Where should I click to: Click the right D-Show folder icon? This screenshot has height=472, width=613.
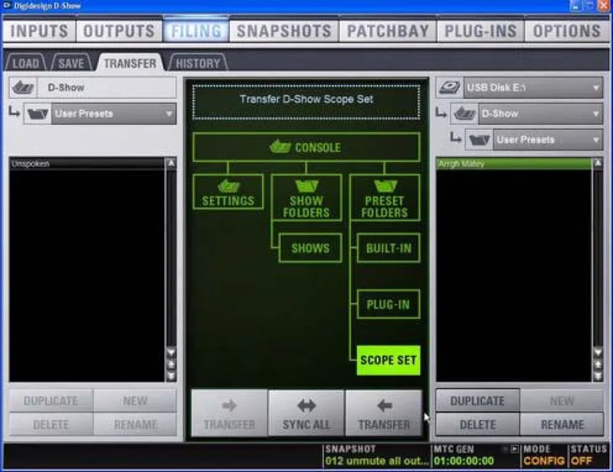464,114
